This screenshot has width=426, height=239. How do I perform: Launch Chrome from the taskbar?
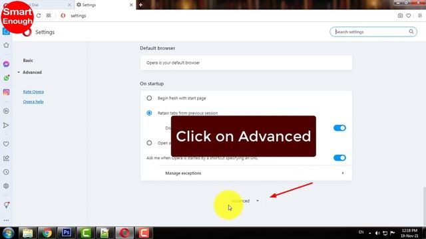(x=47, y=233)
